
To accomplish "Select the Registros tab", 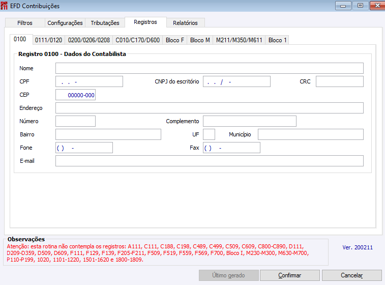I will (145, 22).
